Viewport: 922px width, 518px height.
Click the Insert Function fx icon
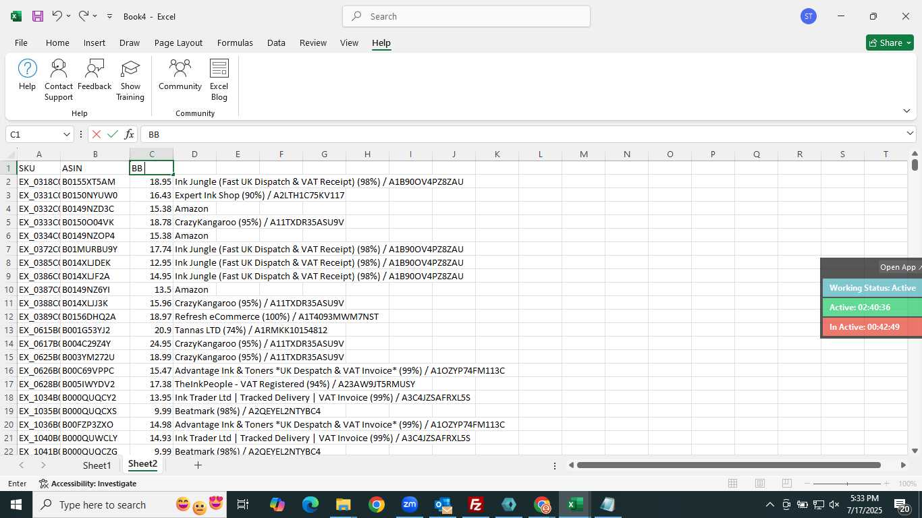coord(129,134)
